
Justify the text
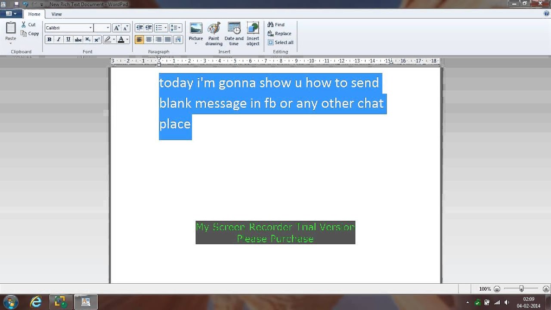(x=168, y=40)
